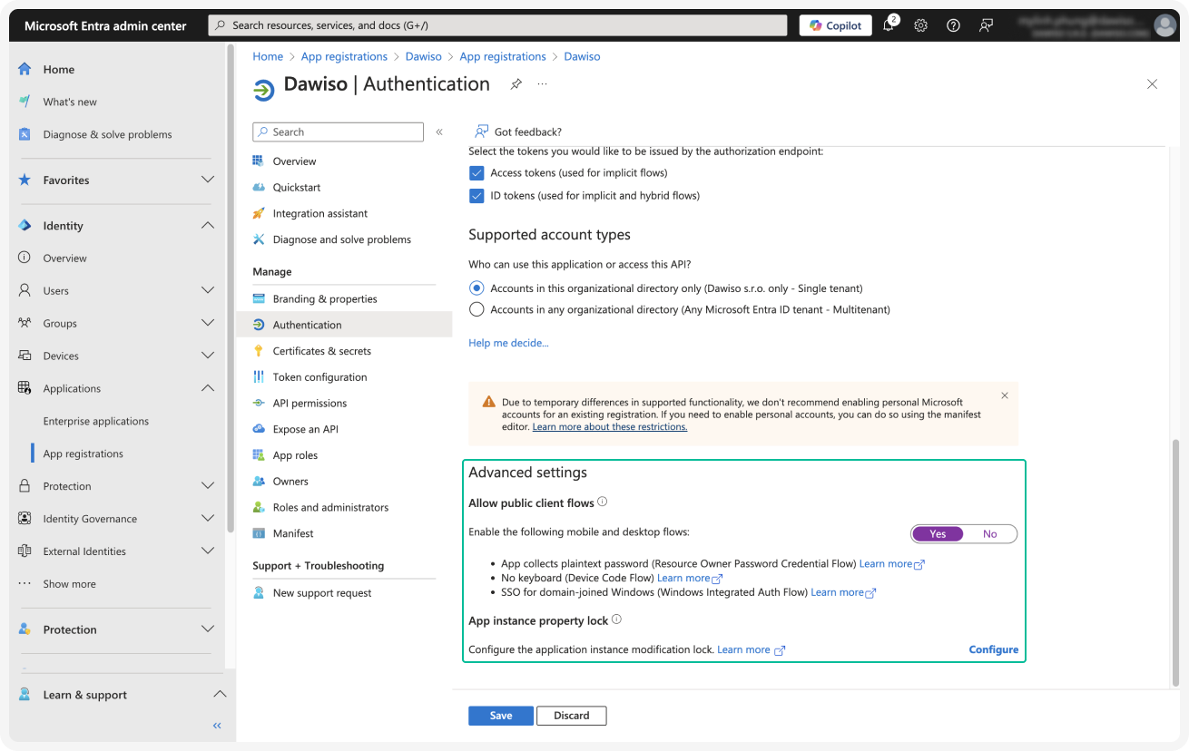
Task: Save the authentication settings
Action: (501, 716)
